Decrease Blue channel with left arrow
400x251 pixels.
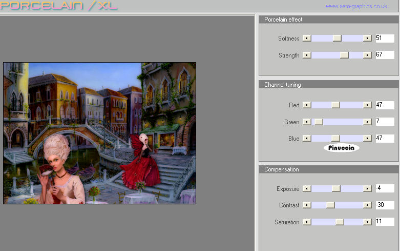[x=307, y=138]
